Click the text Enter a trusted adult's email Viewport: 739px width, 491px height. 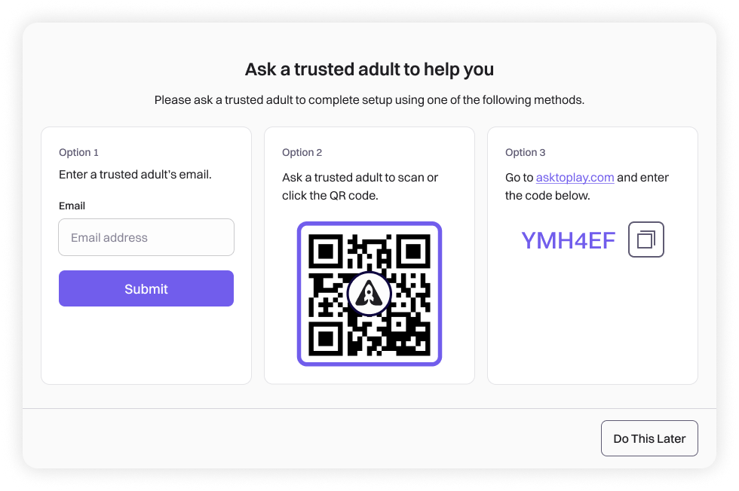coord(135,175)
